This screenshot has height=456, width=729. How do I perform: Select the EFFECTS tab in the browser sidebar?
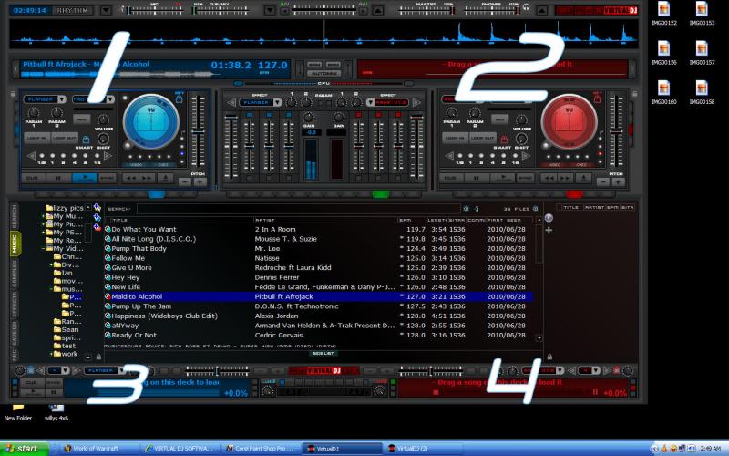point(15,305)
